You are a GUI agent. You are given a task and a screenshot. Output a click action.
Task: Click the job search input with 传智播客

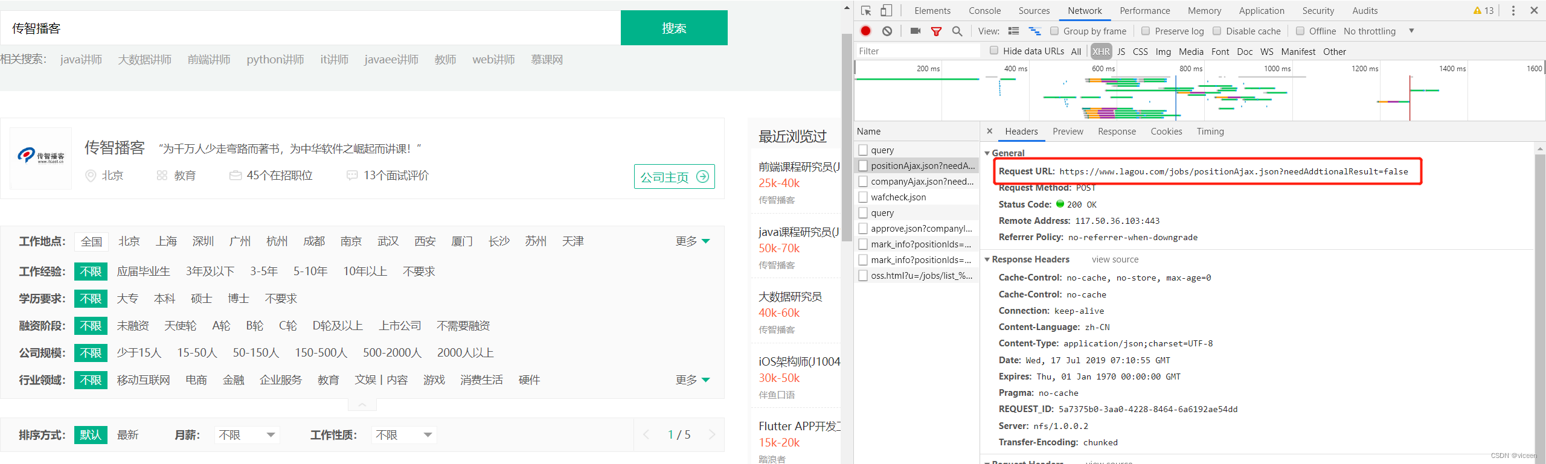(310, 28)
